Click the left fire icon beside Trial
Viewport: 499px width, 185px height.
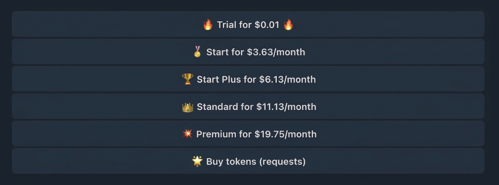[x=208, y=25]
